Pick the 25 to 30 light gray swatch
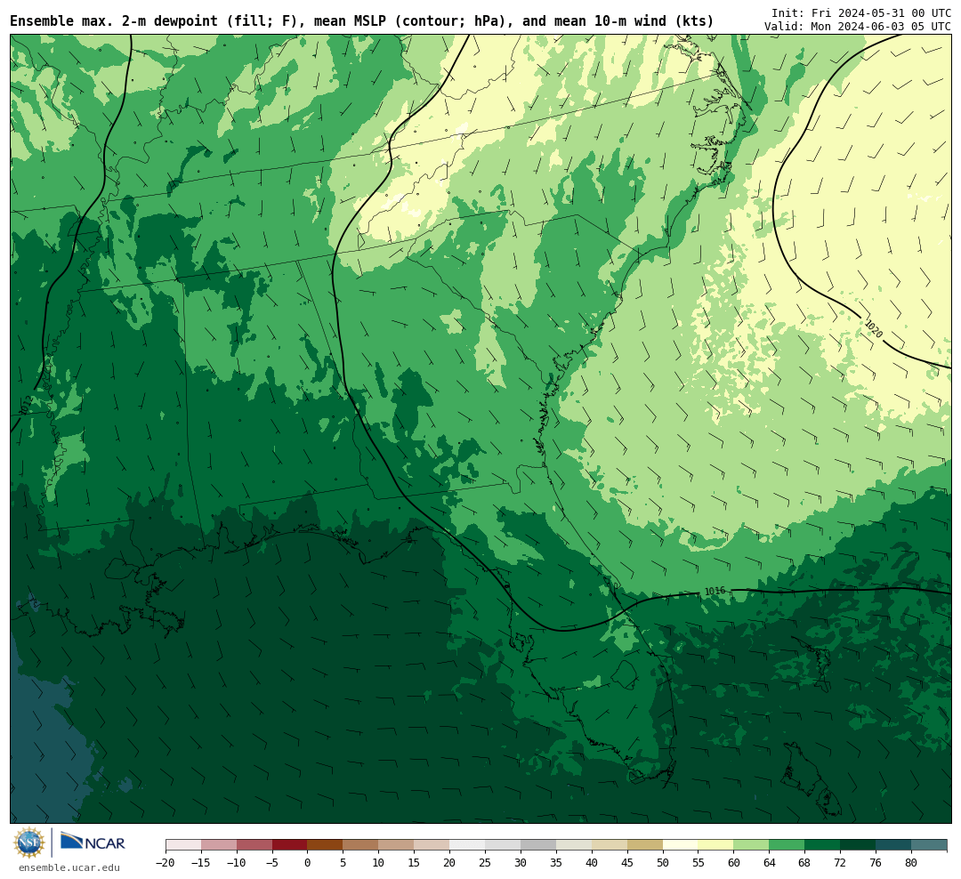The image size is (961, 879). (503, 845)
